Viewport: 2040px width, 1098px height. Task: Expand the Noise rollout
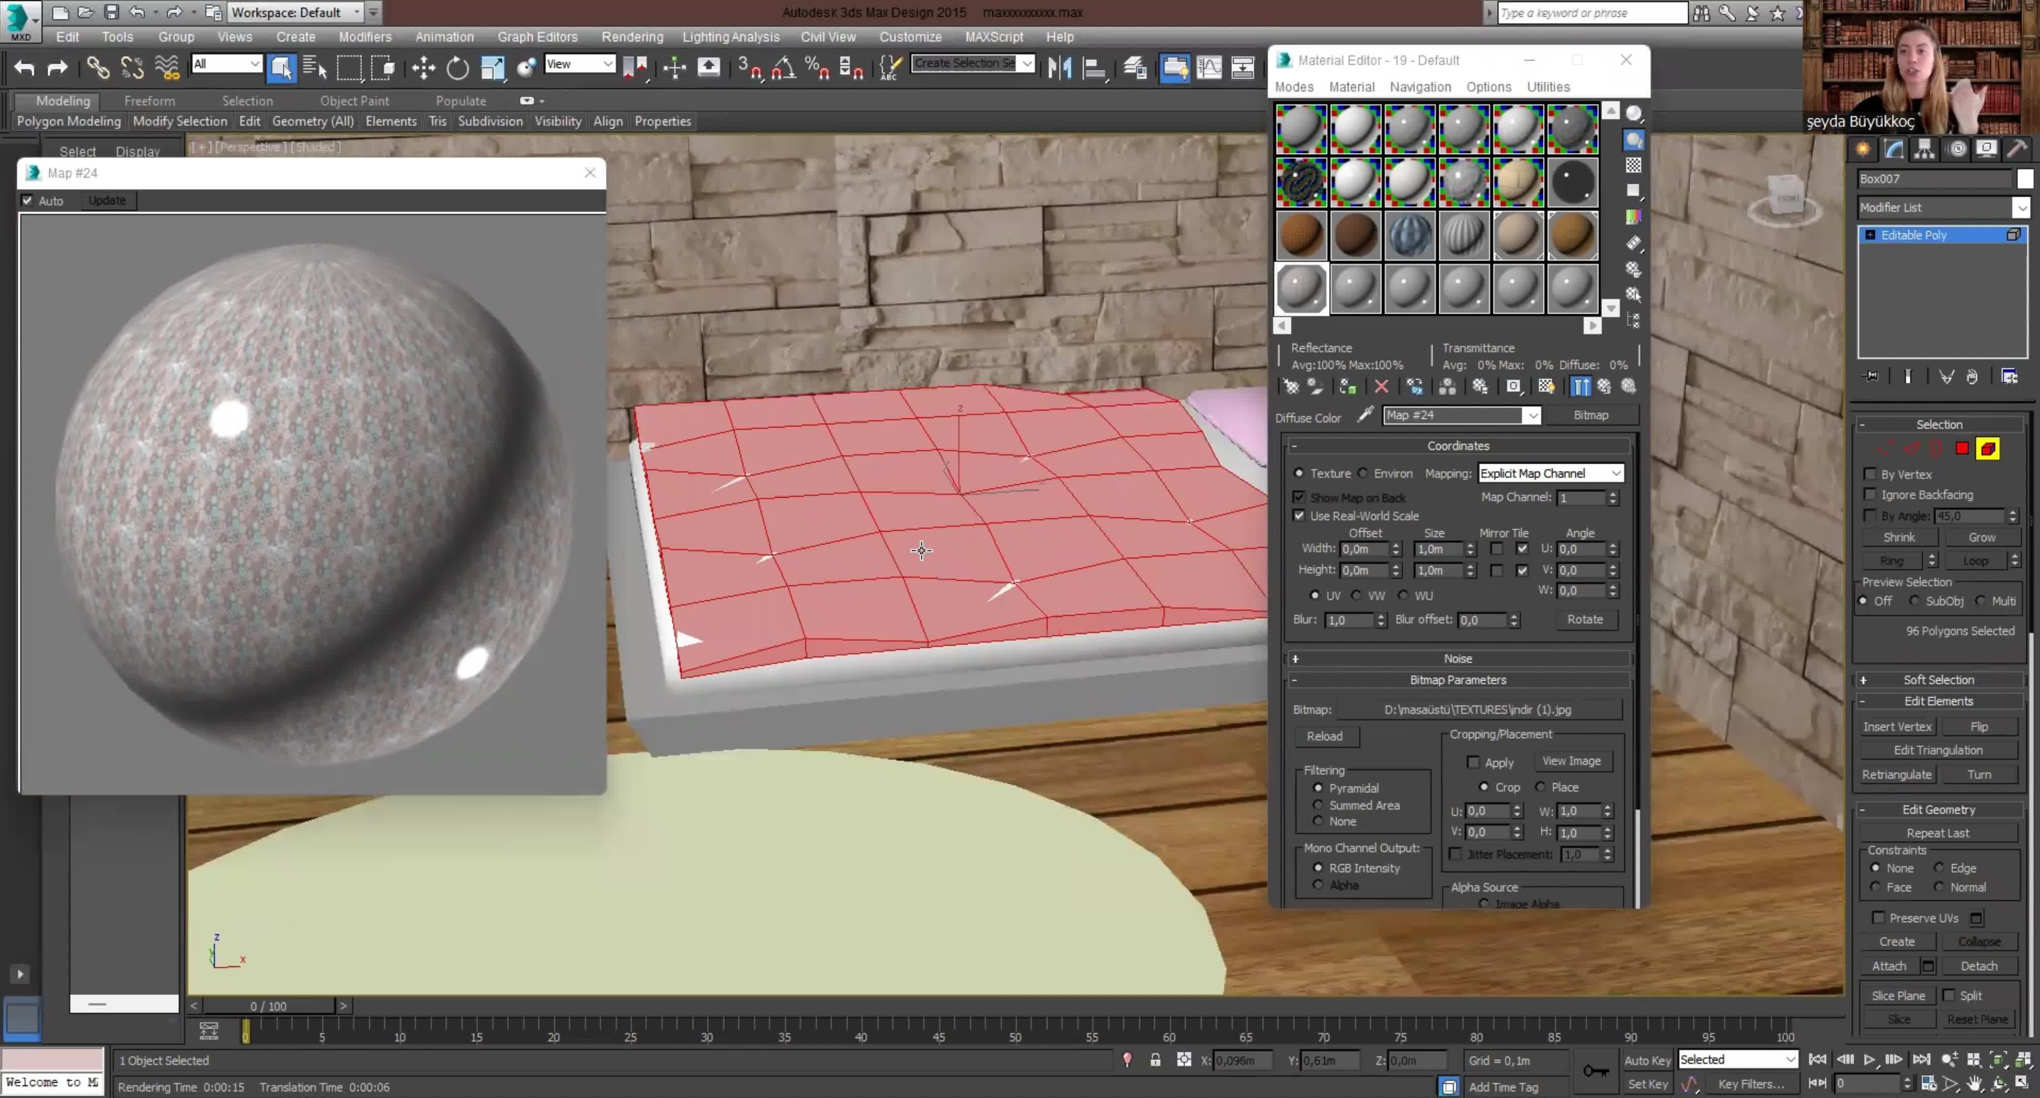click(x=1457, y=658)
